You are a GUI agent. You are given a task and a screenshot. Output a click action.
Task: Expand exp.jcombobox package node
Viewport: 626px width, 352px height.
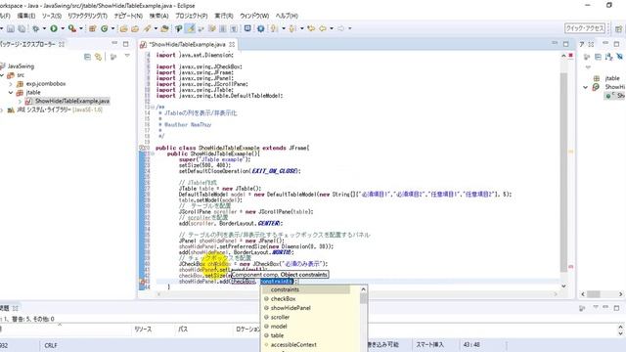pyautogui.click(x=11, y=84)
